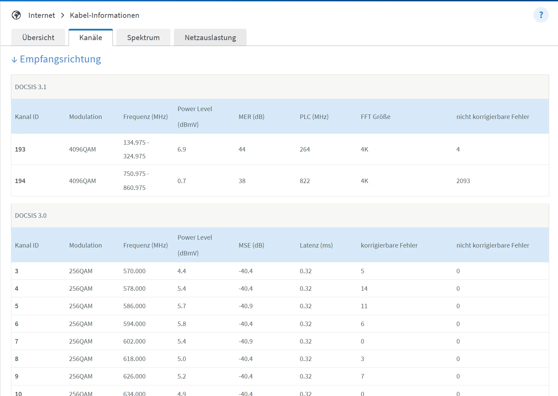Go to the Netzauslastung tab
This screenshot has height=396, width=558.
[x=210, y=38]
